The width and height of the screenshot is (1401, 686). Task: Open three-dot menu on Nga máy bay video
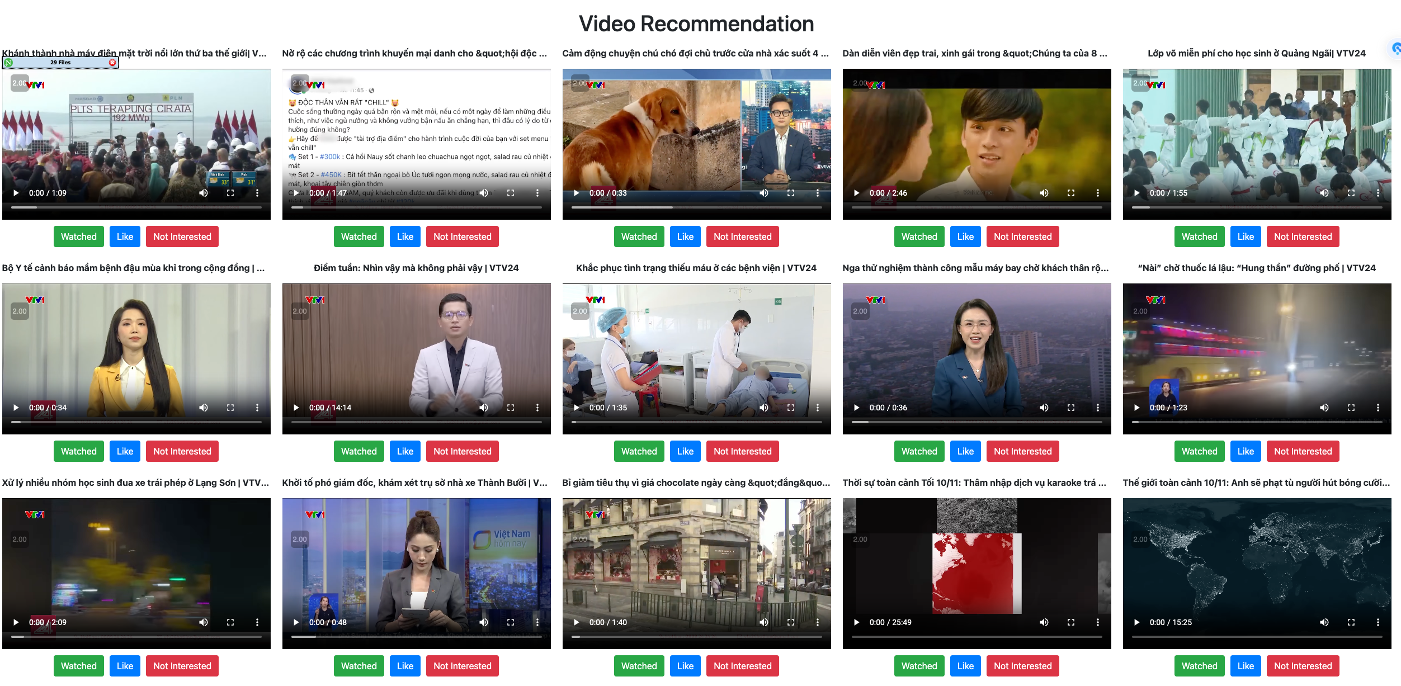click(x=1097, y=408)
